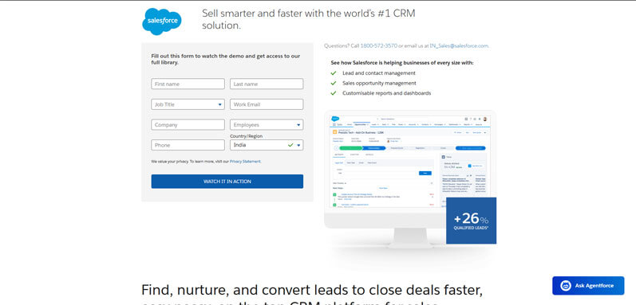Click the green validation check in Country field

290,145
